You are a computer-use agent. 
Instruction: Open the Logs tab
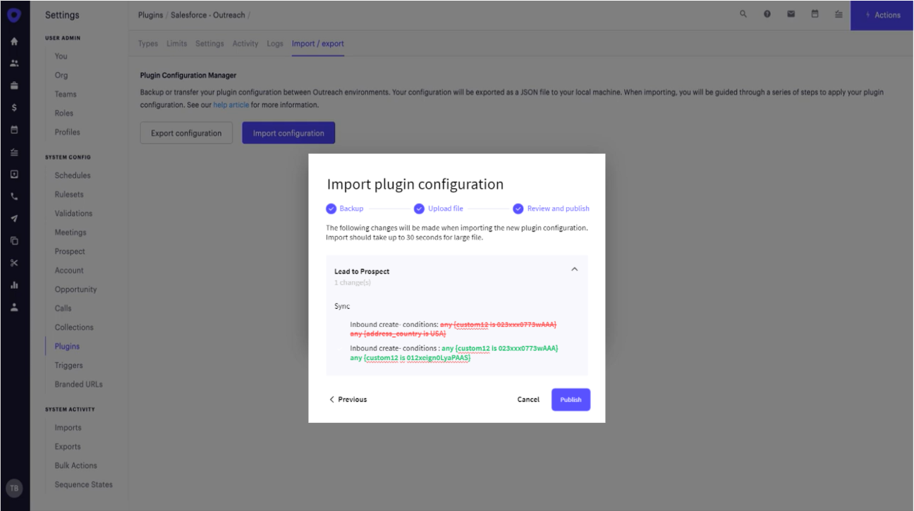click(275, 43)
